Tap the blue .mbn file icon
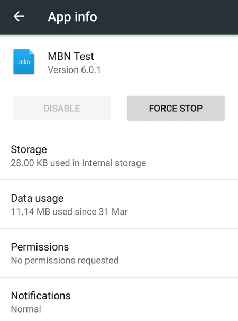Viewport: 238px width, 321px height. [x=24, y=61]
